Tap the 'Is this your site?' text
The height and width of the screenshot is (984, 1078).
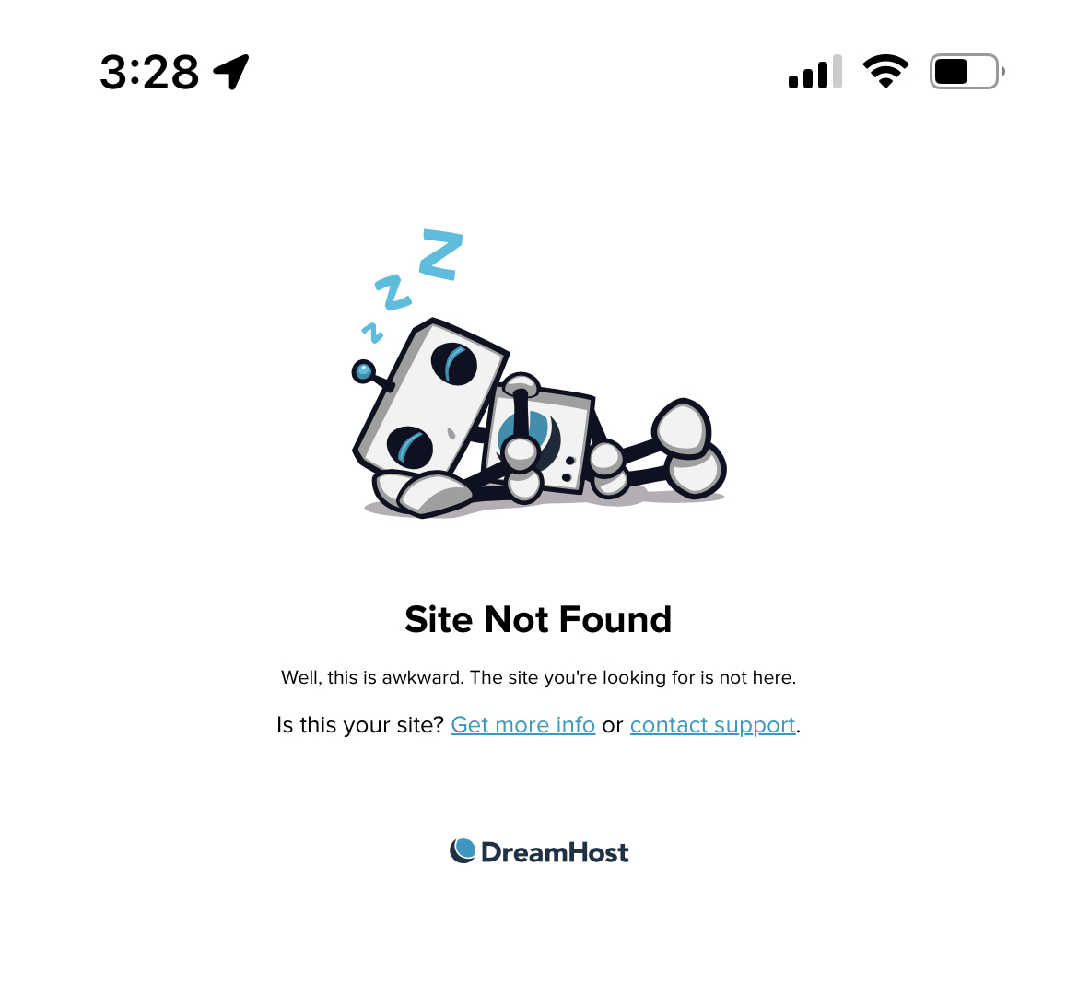tap(360, 725)
